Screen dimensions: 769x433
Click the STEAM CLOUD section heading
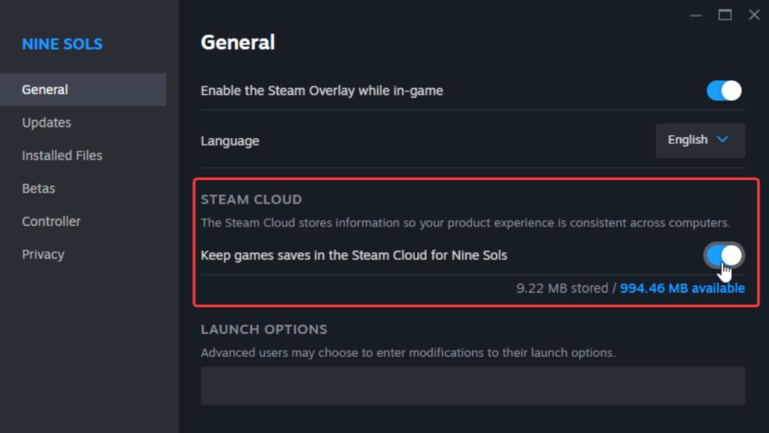point(251,200)
